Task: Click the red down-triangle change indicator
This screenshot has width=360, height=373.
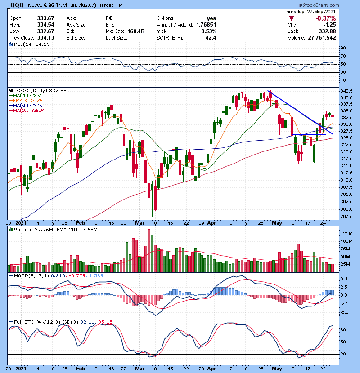Action: pyautogui.click(x=292, y=18)
